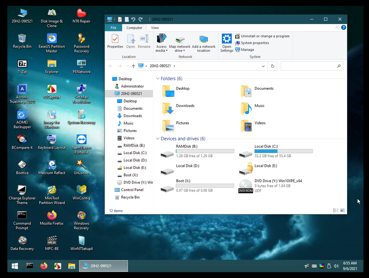The height and width of the screenshot is (278, 369).
Task: Open the Disk Image & Clone desktop shortcut
Action: click(52, 18)
